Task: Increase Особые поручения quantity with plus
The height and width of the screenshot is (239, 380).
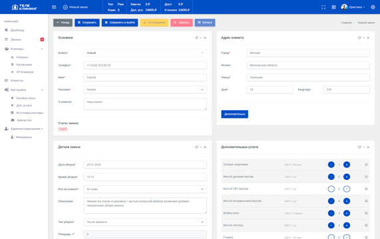Action: (347, 165)
